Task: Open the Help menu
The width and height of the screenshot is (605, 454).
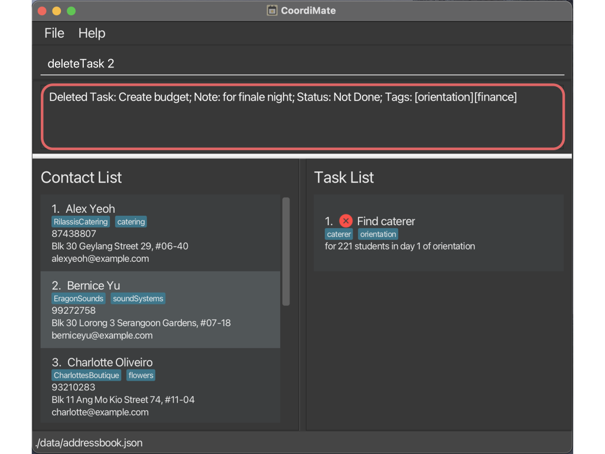Action: pos(92,33)
